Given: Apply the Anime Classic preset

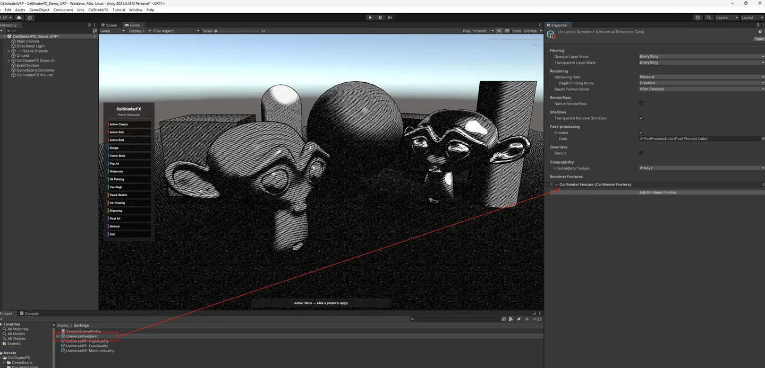Looking at the screenshot, I should [x=129, y=125].
